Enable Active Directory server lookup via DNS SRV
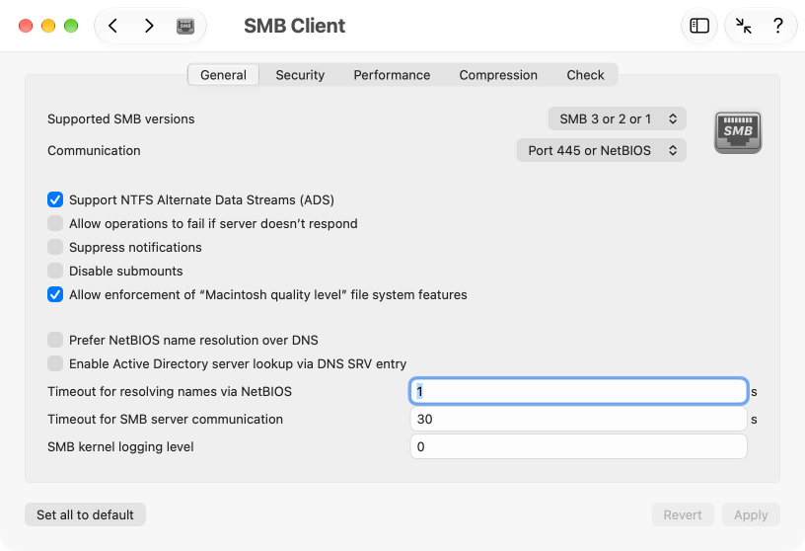 (55, 363)
